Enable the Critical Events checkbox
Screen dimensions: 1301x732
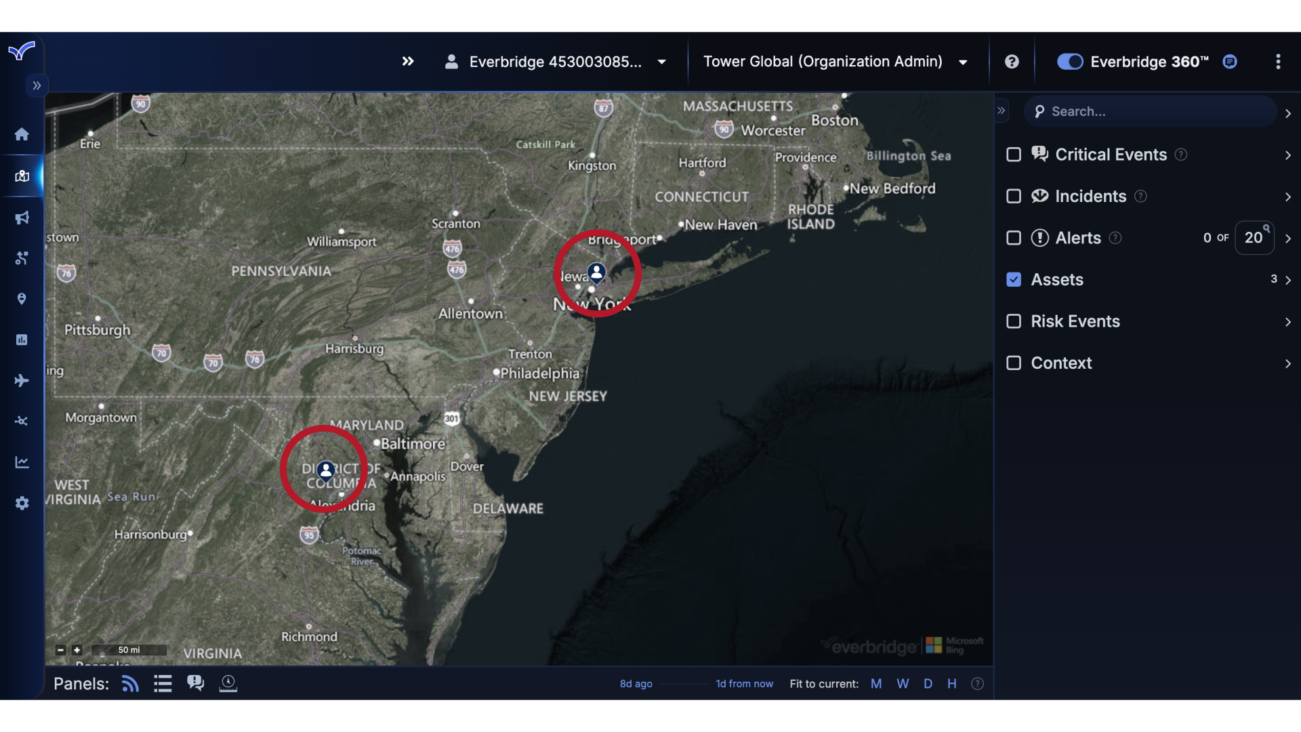(x=1014, y=155)
